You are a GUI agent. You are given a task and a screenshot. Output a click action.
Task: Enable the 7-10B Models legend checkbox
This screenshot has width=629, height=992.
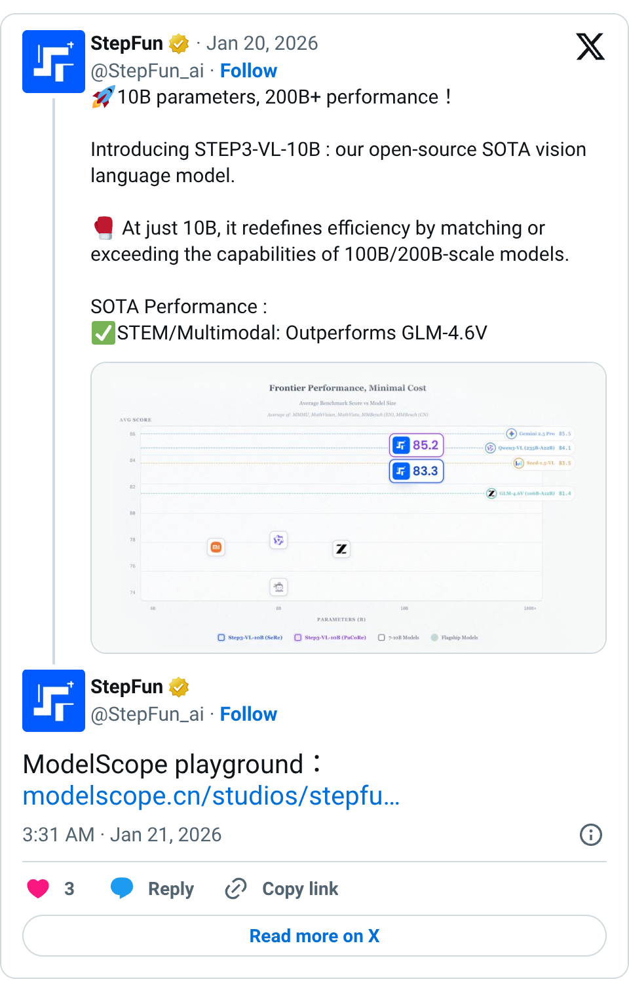tap(381, 637)
